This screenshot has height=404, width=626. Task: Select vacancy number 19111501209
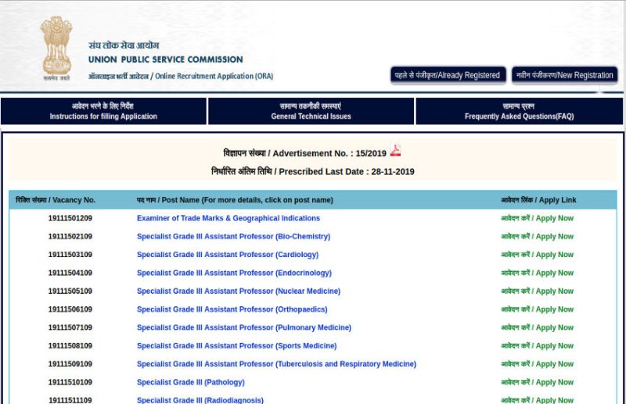tap(70, 218)
